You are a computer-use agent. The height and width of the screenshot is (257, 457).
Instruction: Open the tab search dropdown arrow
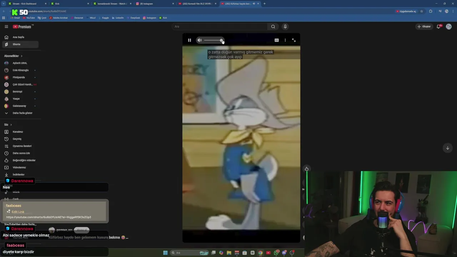[3, 4]
